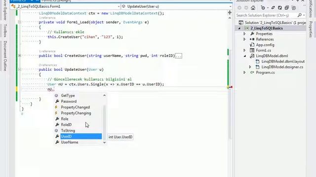
Task: Open Pending Changes Filter clock icon
Action: pos(263,8)
